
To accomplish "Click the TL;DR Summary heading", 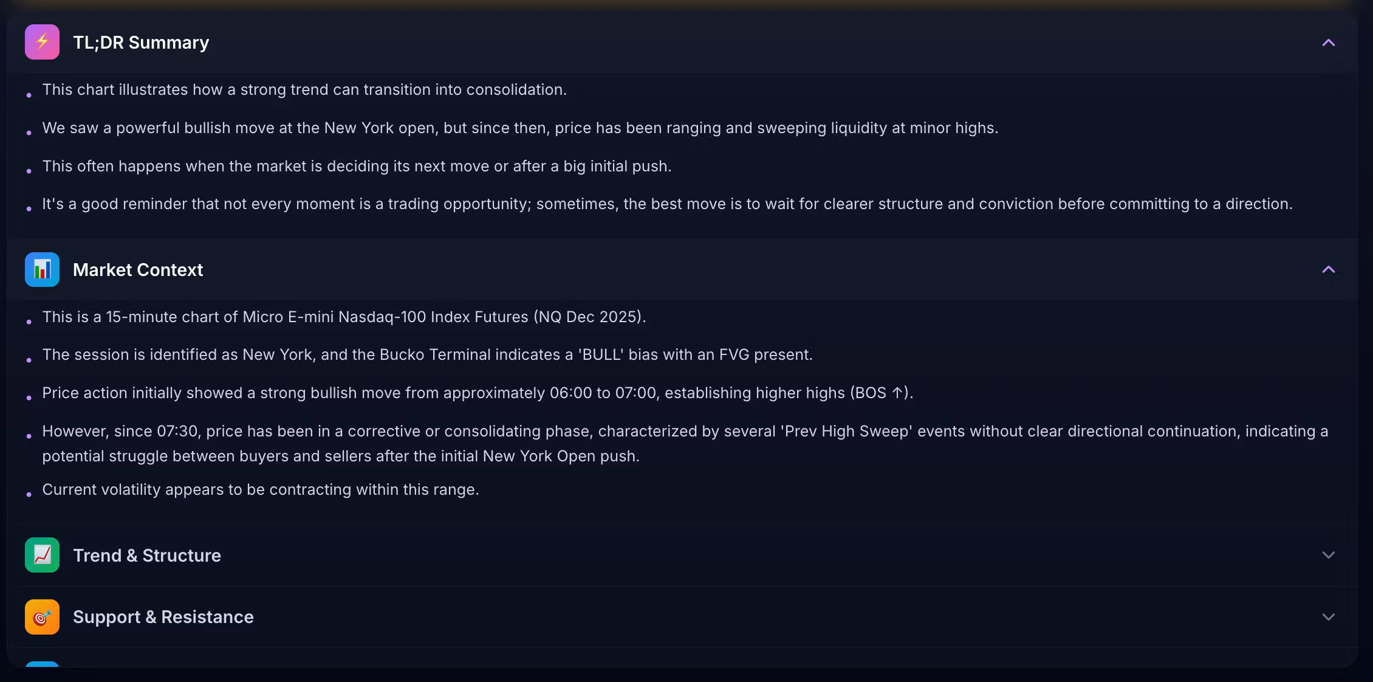I will coord(141,43).
